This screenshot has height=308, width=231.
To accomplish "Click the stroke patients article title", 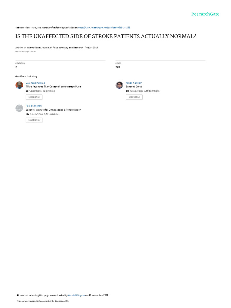I will click(106, 36).
